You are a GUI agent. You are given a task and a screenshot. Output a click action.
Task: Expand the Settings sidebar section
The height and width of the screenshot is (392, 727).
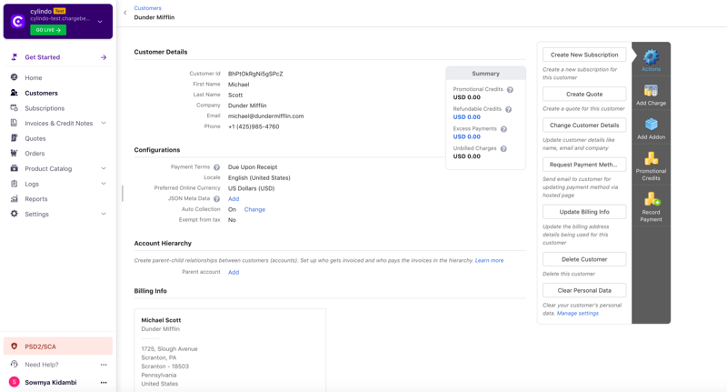point(104,214)
